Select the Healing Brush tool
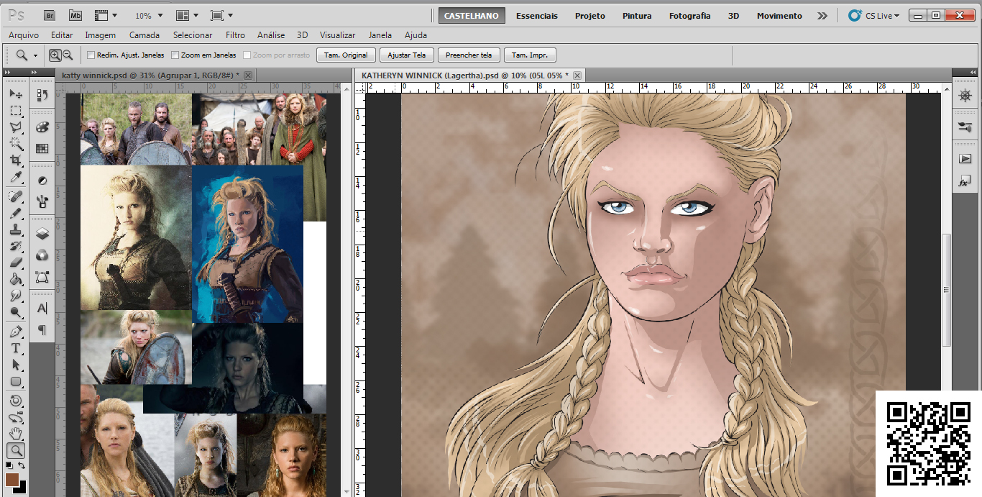 pyautogui.click(x=15, y=196)
